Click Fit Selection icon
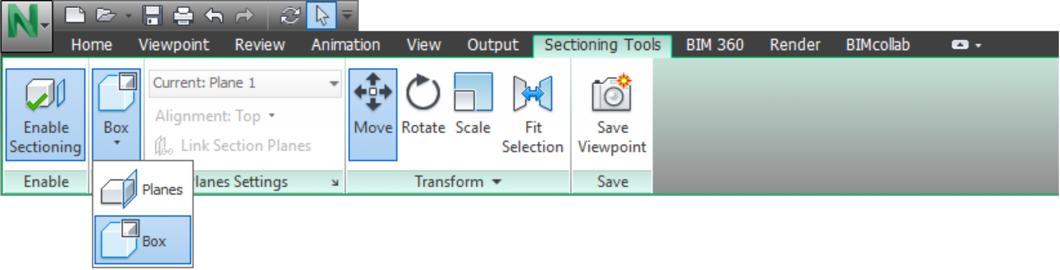The image size is (1060, 270). (533, 94)
